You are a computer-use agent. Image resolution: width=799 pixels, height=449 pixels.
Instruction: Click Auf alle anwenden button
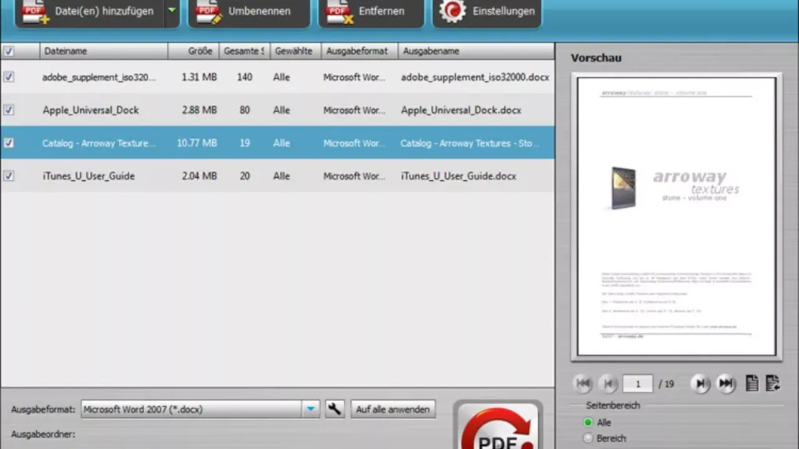[393, 409]
